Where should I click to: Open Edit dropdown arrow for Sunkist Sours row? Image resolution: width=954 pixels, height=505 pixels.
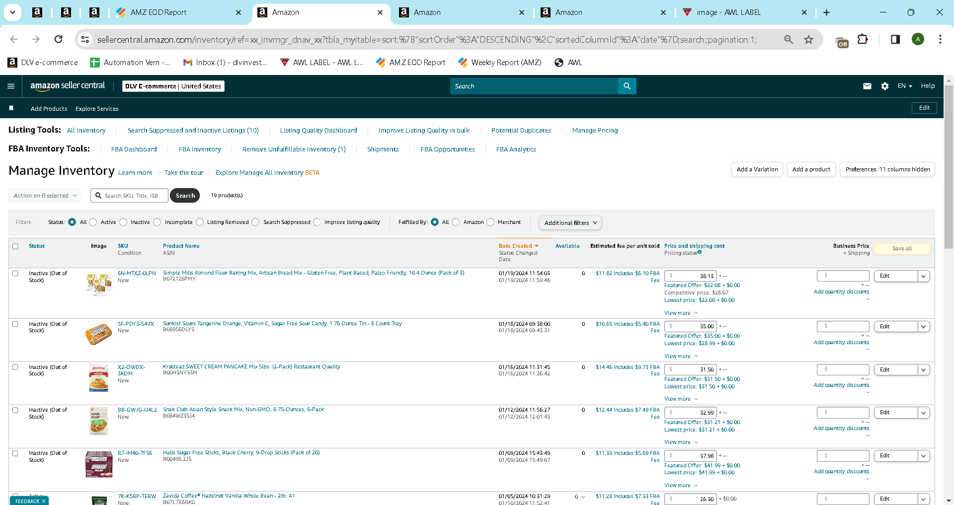[x=924, y=327]
